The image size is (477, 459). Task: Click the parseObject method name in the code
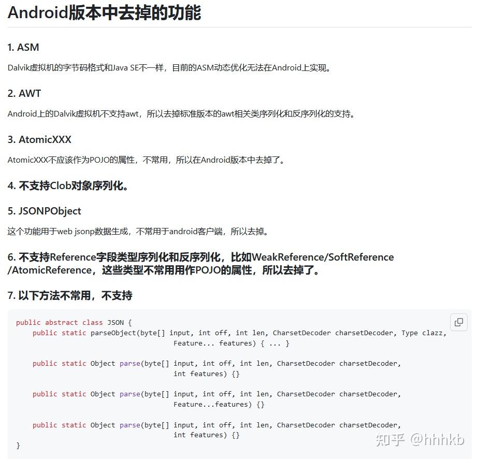click(109, 333)
